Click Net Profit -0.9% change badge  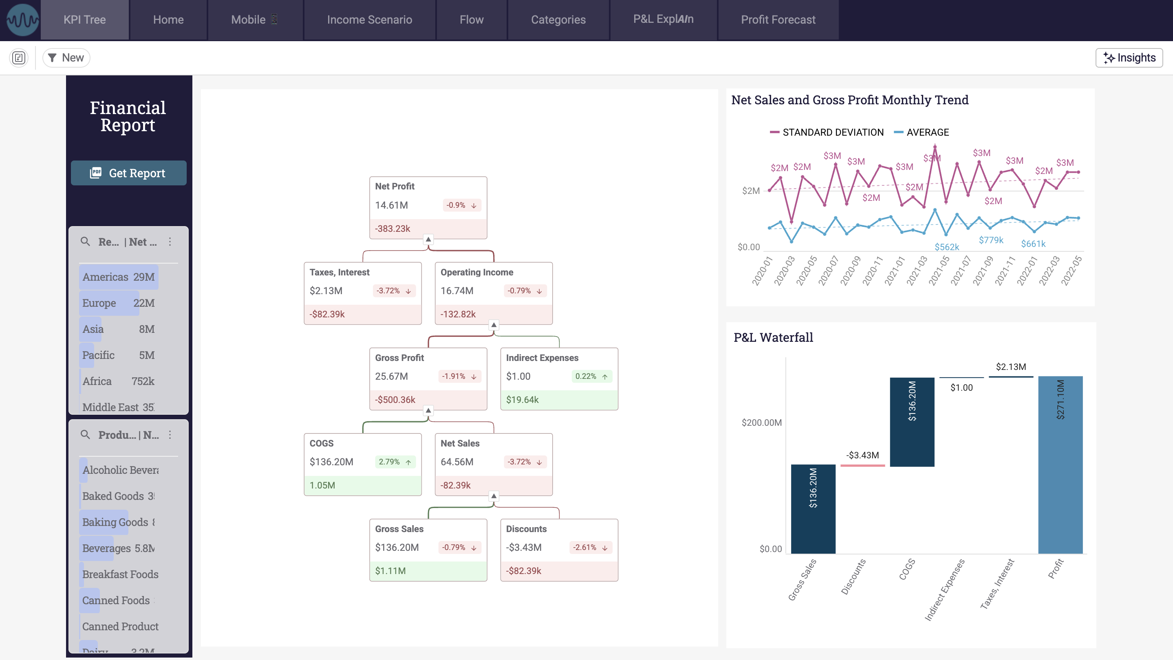pyautogui.click(x=462, y=205)
